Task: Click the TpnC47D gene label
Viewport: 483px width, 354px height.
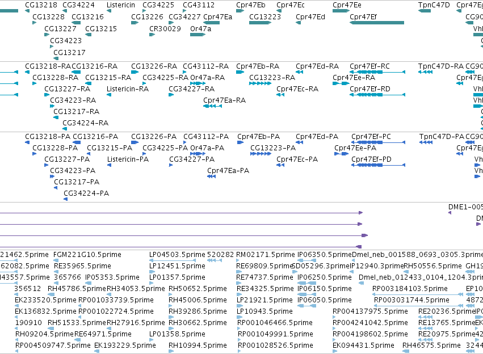Action: pos(434,5)
